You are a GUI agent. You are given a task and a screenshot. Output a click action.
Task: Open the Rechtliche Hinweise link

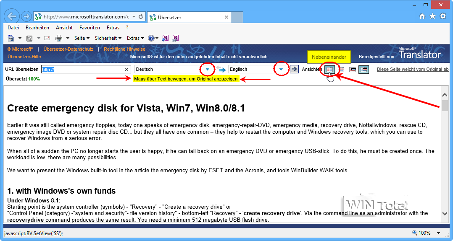click(x=124, y=49)
